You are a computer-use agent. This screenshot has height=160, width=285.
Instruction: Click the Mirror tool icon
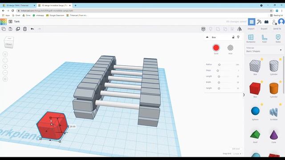pyautogui.click(x=240, y=29)
